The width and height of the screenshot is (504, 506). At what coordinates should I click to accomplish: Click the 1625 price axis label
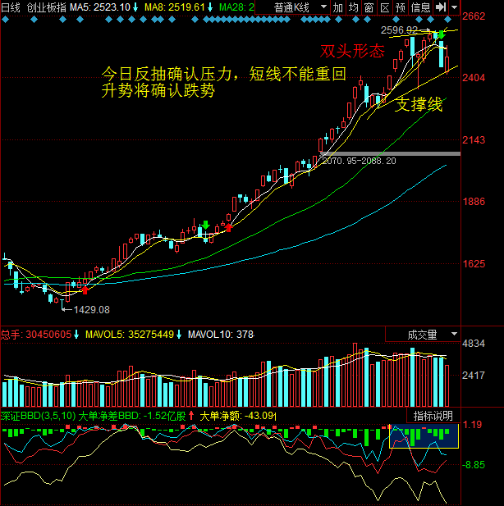(474, 263)
